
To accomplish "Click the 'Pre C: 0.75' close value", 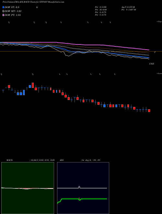I will (101, 15).
